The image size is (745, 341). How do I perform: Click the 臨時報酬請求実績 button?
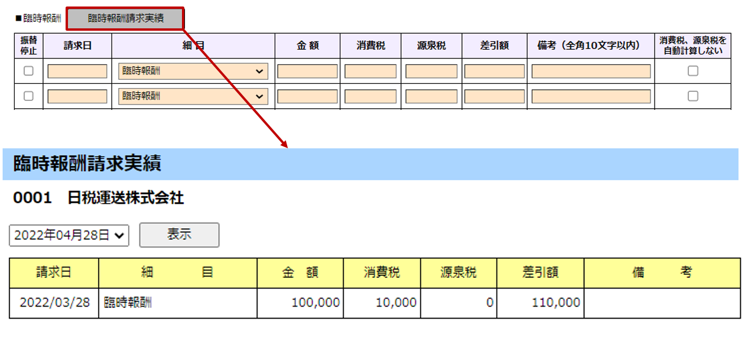(125, 18)
